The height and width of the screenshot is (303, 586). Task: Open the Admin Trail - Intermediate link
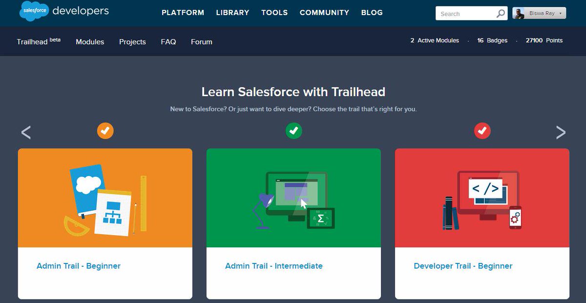click(x=274, y=266)
